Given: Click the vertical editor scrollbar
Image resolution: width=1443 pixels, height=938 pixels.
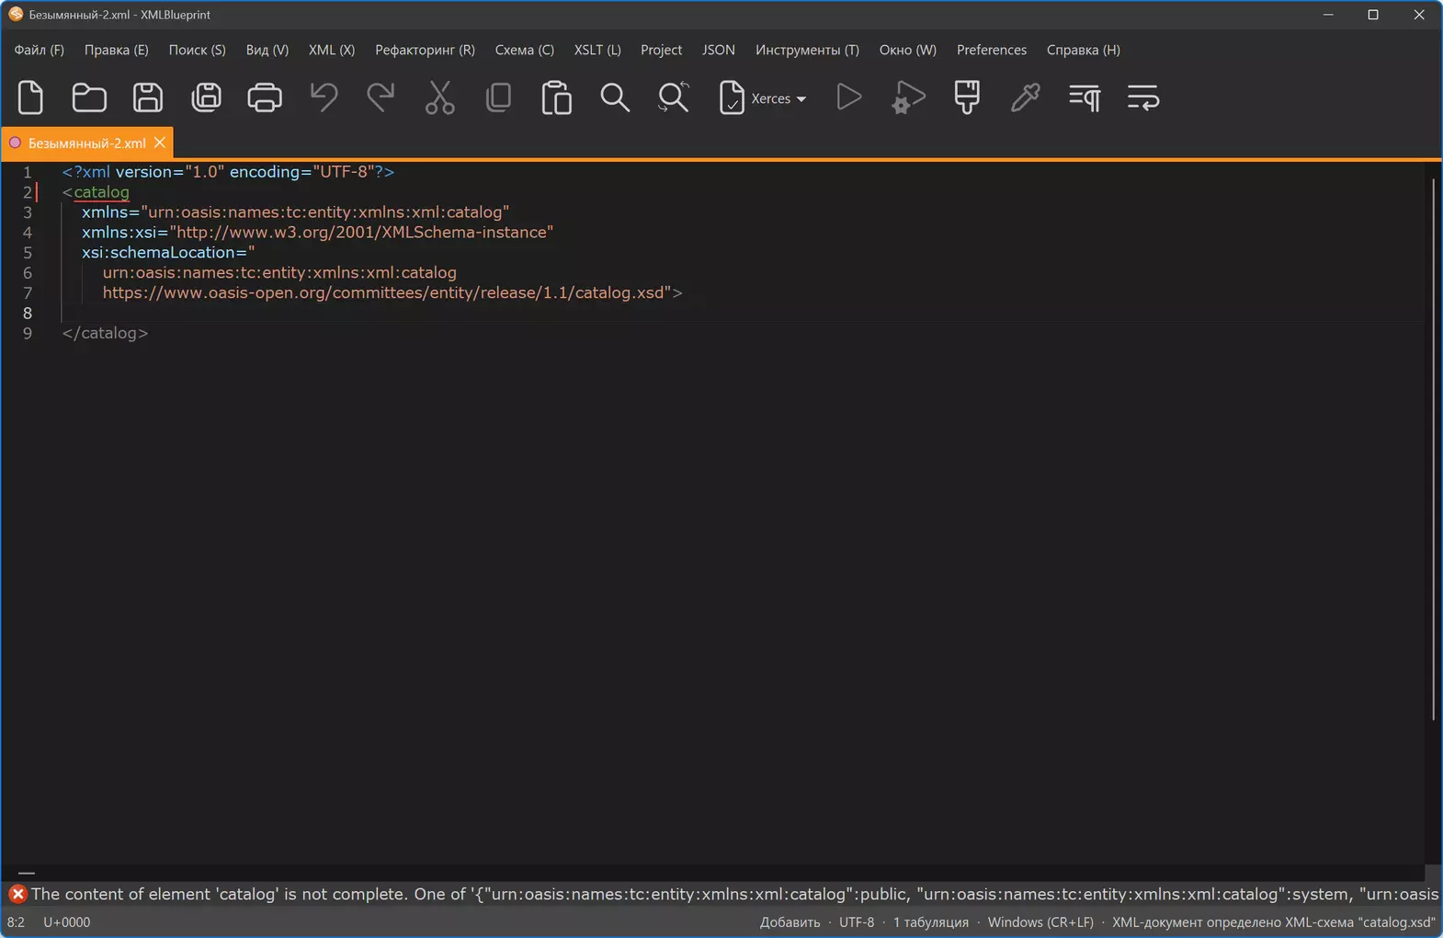Looking at the screenshot, I should pyautogui.click(x=1433, y=451).
